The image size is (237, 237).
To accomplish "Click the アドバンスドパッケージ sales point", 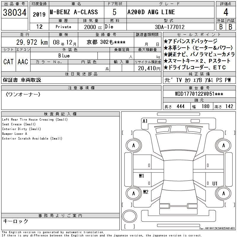I will point(190,41).
